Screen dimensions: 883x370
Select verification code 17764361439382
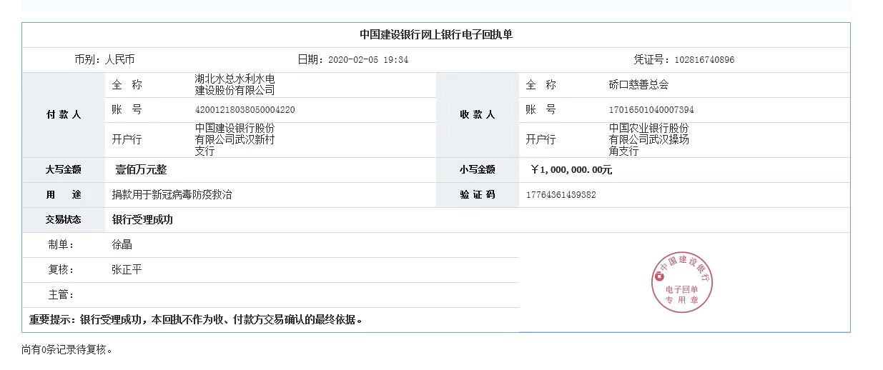point(561,195)
